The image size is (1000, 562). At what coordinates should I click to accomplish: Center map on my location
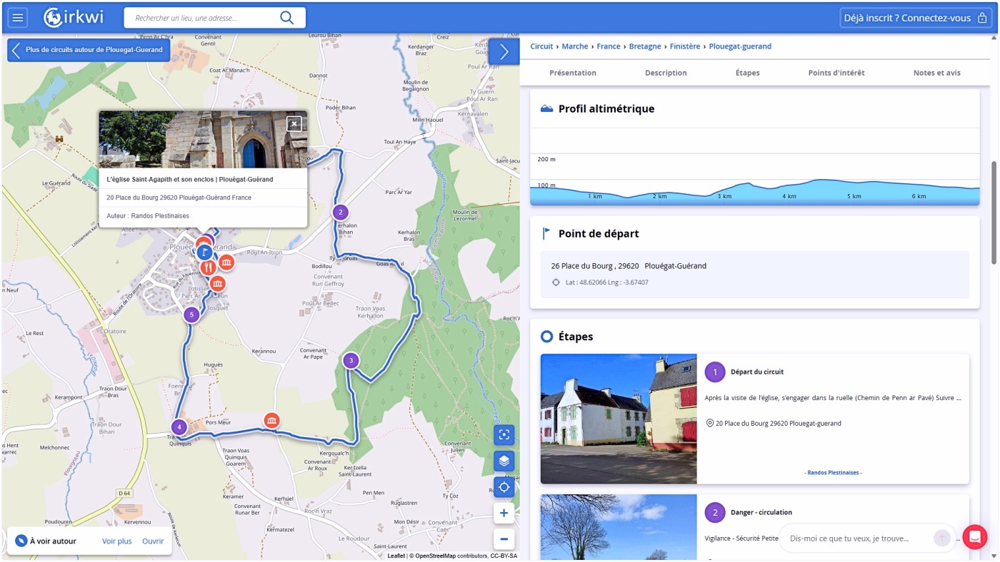pos(504,487)
